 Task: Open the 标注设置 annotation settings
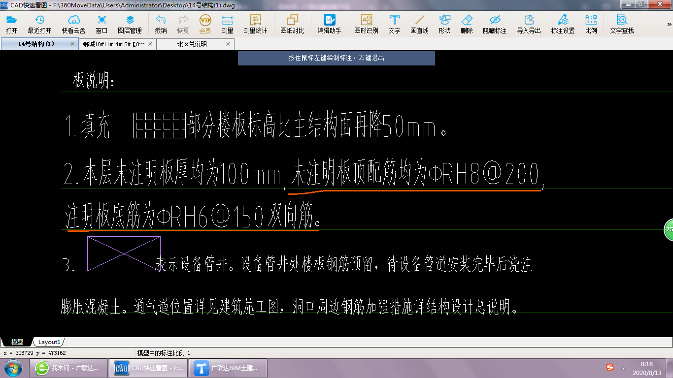pyautogui.click(x=563, y=24)
